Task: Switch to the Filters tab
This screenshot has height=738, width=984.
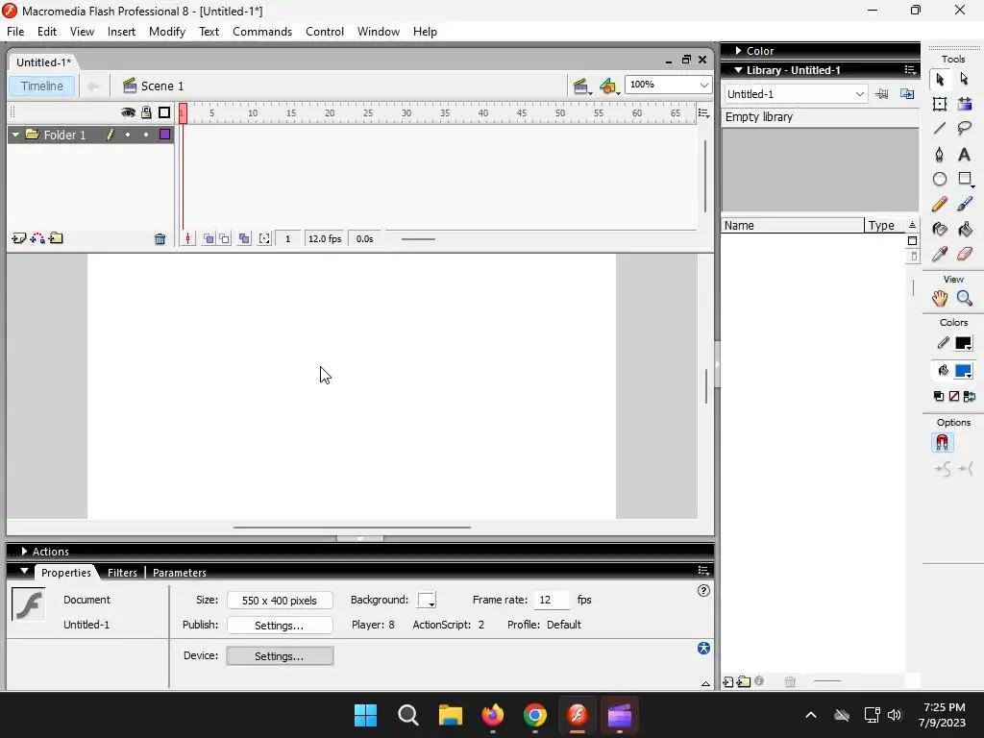Action: click(x=122, y=573)
